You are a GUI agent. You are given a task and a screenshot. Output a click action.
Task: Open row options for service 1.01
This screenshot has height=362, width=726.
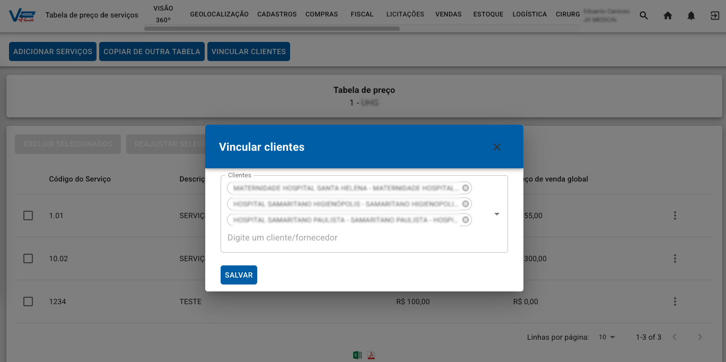click(675, 216)
